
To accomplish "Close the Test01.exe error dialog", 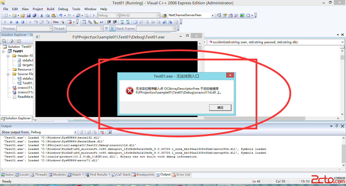I will [230, 75].
